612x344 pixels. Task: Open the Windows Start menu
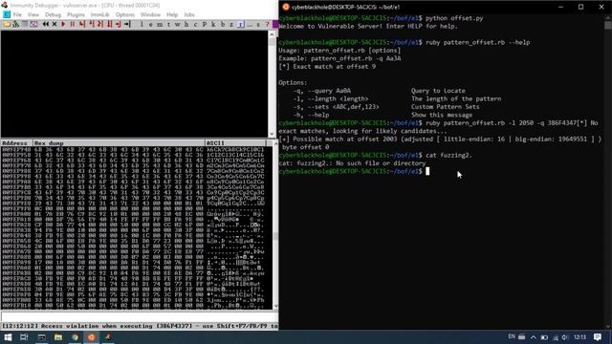(8, 337)
